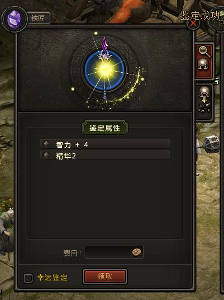The image size is (224, 300).
Task: Select the magnifier appraisal tab icon
Action: [x=204, y=51]
